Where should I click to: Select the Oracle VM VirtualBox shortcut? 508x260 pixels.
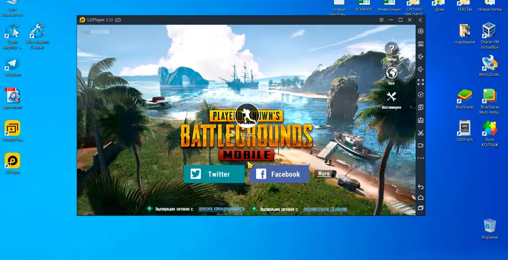coord(489,36)
